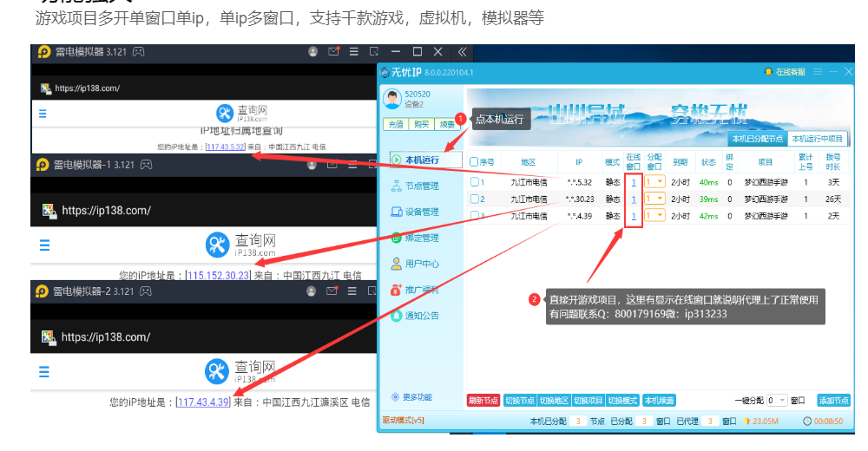This screenshot has height=451, width=868.
Task: Click the 切换节点 button
Action: click(520, 400)
